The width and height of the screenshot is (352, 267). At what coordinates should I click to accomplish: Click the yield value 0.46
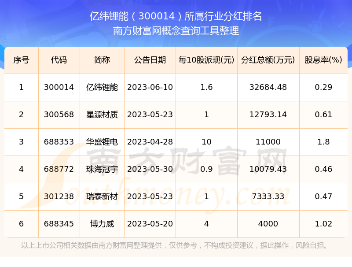click(323, 169)
